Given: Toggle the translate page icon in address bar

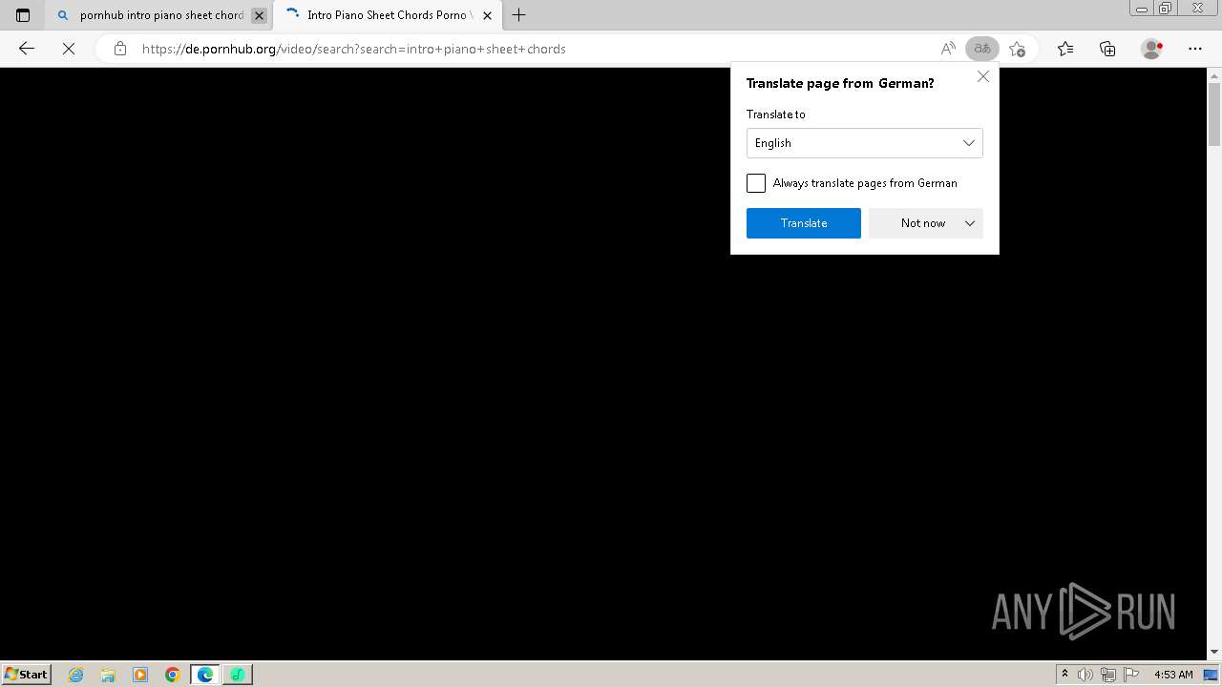Looking at the screenshot, I should click(x=982, y=49).
